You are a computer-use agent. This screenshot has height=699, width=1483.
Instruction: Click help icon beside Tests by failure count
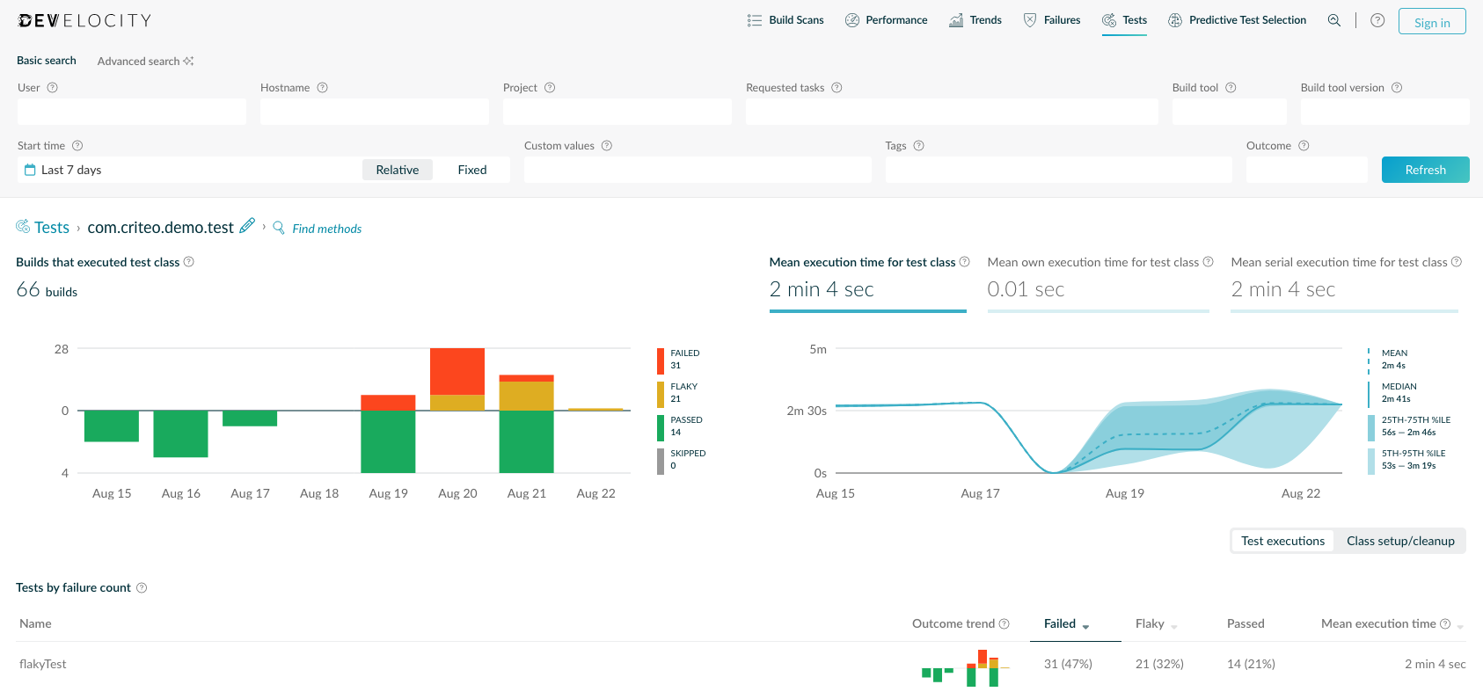point(142,588)
